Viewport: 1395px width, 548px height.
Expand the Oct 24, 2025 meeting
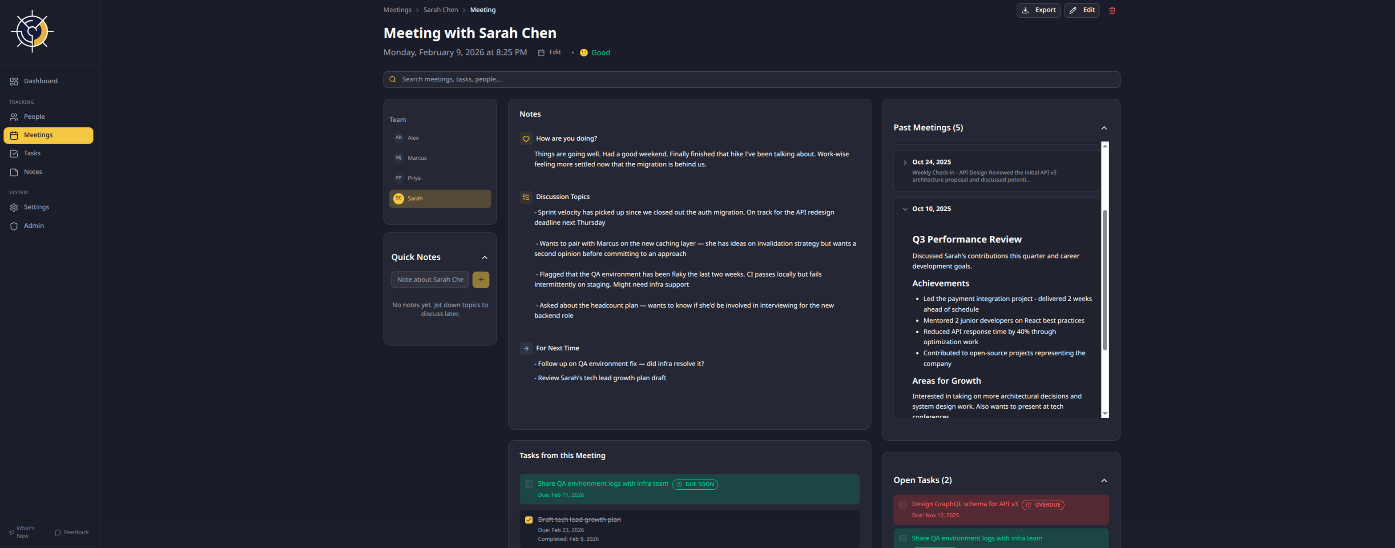[905, 162]
